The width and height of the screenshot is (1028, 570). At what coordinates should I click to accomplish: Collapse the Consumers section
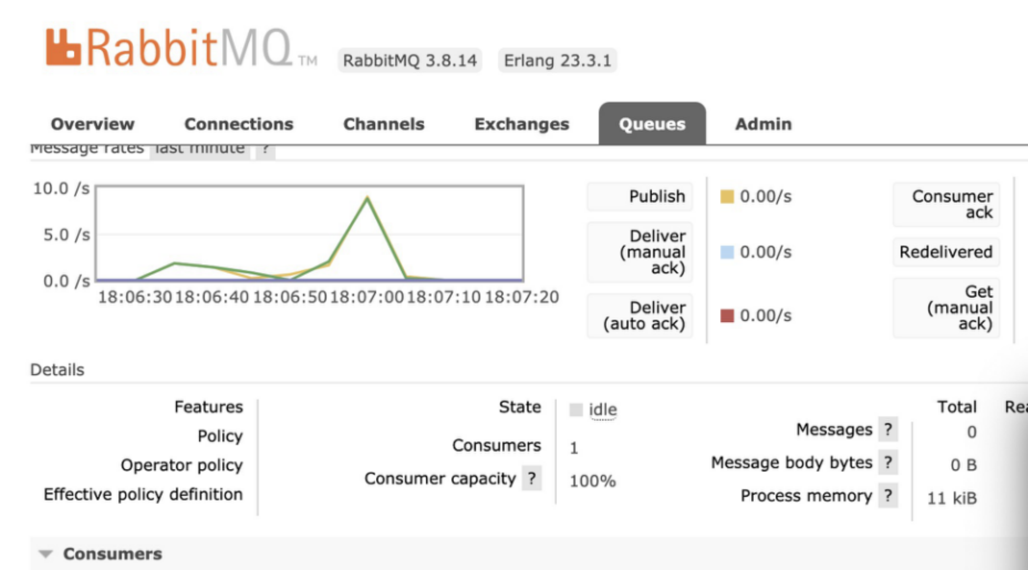coord(46,554)
